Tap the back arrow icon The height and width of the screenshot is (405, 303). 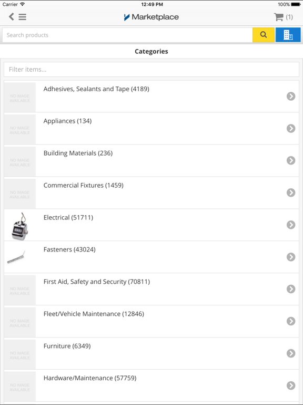coord(12,17)
